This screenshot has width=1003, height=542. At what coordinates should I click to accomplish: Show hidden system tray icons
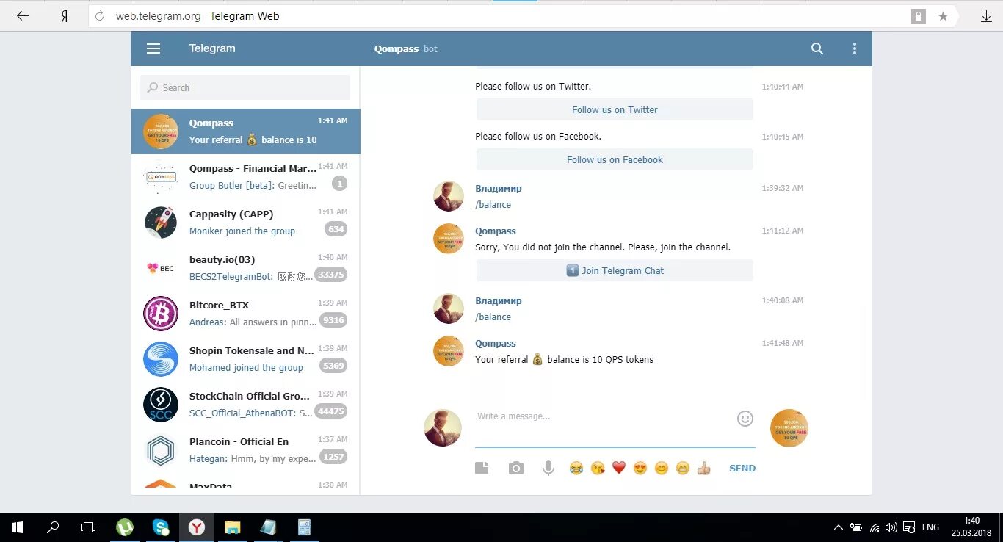coord(839,527)
